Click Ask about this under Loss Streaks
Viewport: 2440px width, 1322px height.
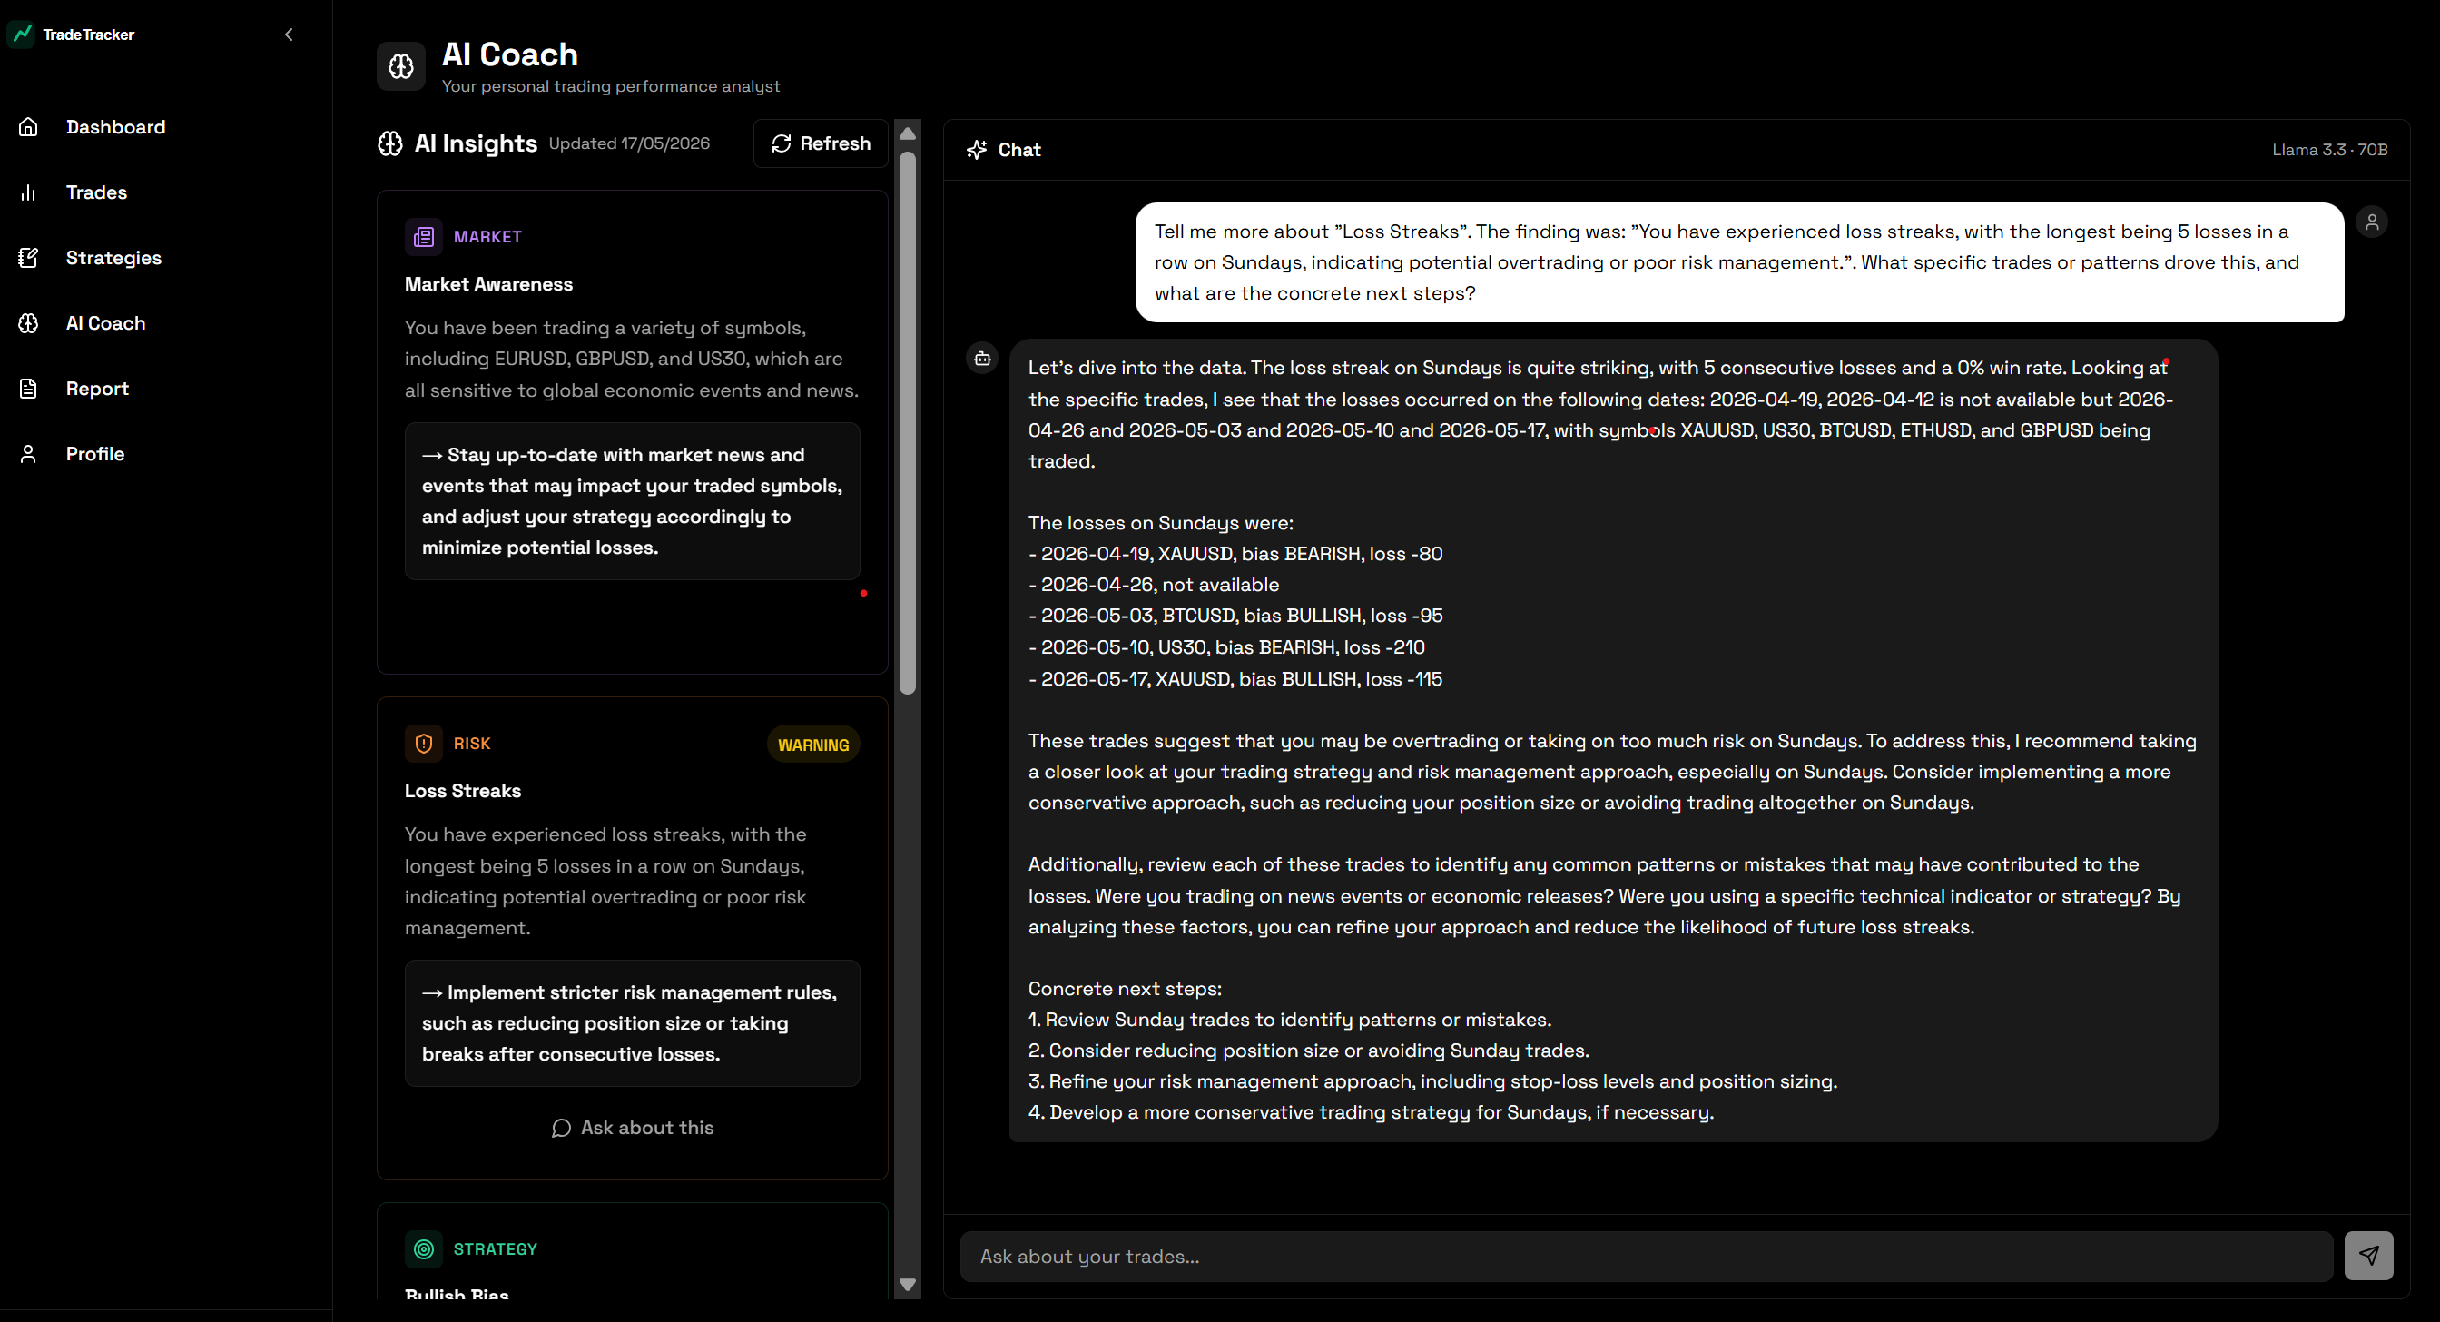[x=633, y=1128]
